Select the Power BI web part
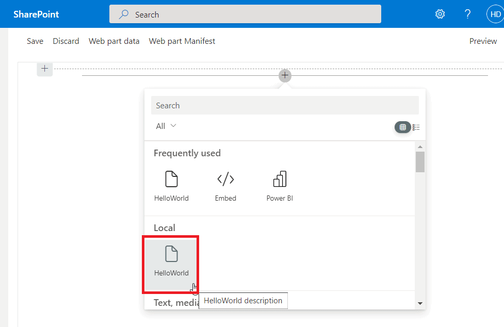 (280, 186)
